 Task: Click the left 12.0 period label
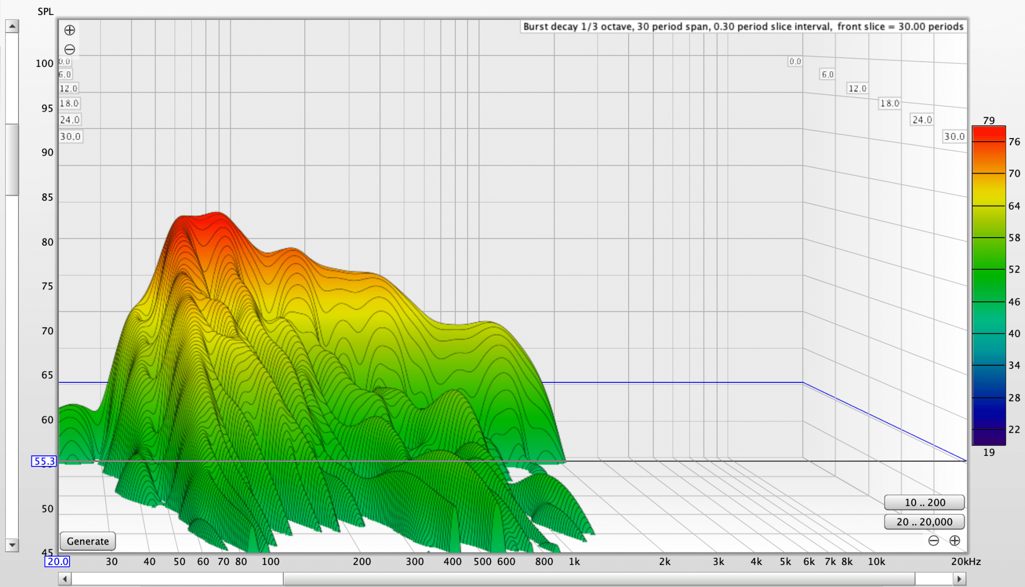pyautogui.click(x=68, y=88)
